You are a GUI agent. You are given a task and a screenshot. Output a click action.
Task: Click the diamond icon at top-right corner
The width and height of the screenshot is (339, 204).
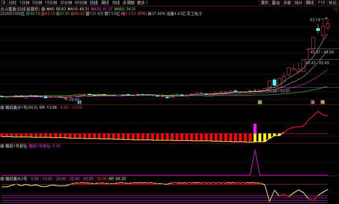coord(336,9)
